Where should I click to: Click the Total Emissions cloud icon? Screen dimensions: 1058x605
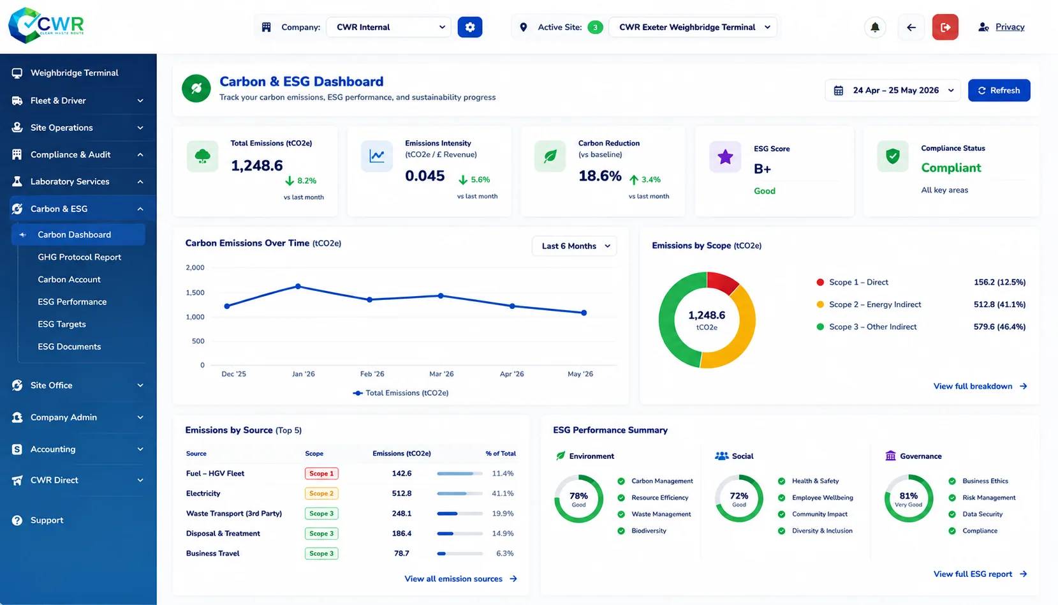tap(203, 156)
